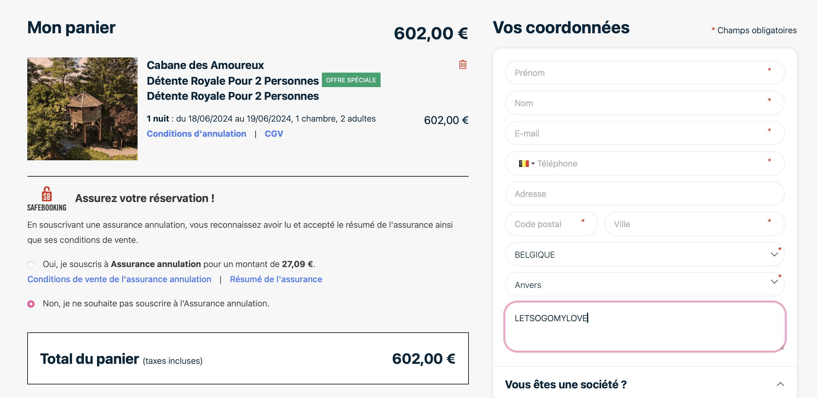This screenshot has height=398, width=817.
Task: Open the Anvers province dropdown
Action: (645, 285)
